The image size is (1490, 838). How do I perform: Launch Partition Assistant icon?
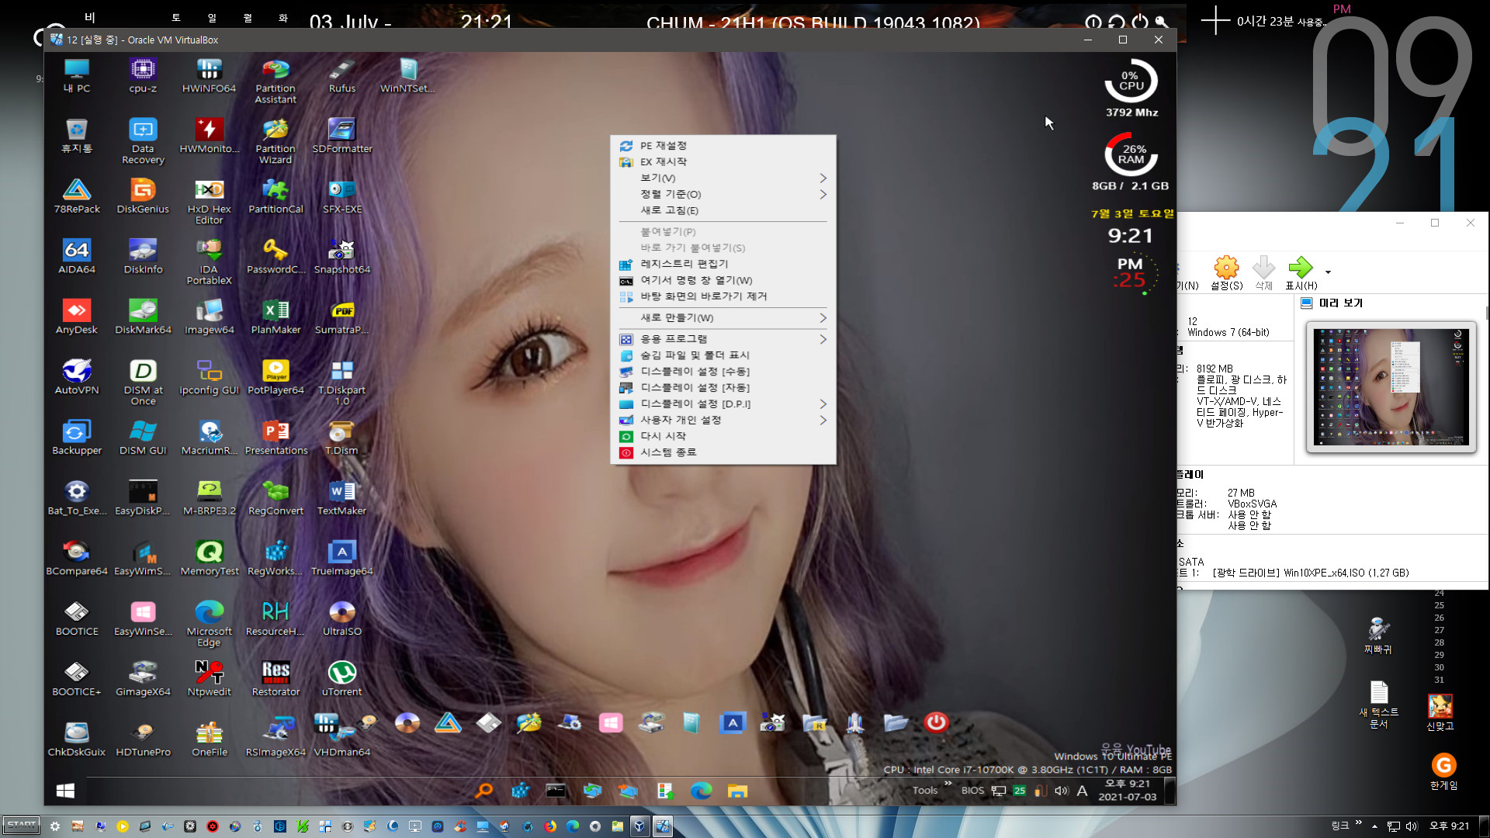(275, 81)
